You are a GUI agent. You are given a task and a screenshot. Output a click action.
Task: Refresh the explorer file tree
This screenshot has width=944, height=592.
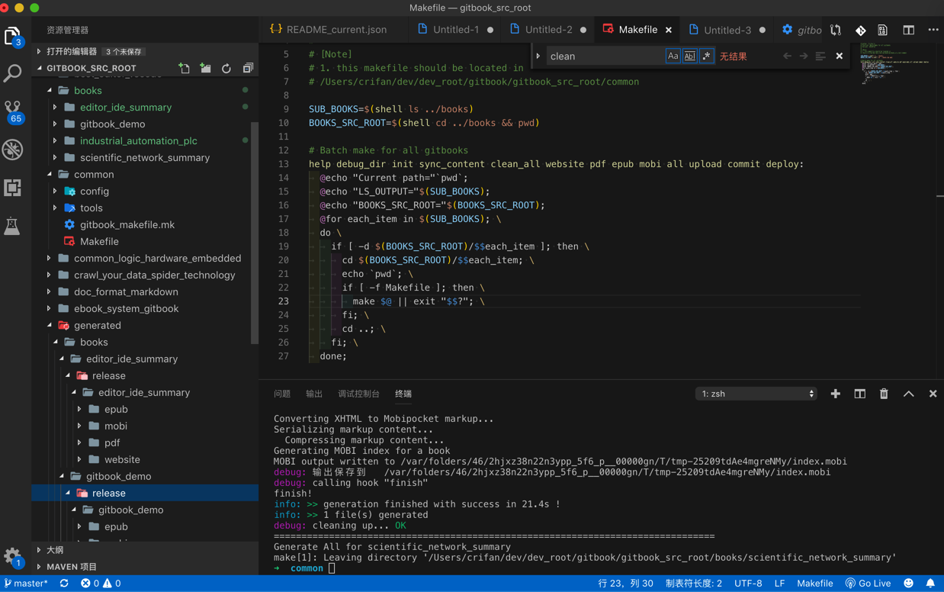coord(226,68)
